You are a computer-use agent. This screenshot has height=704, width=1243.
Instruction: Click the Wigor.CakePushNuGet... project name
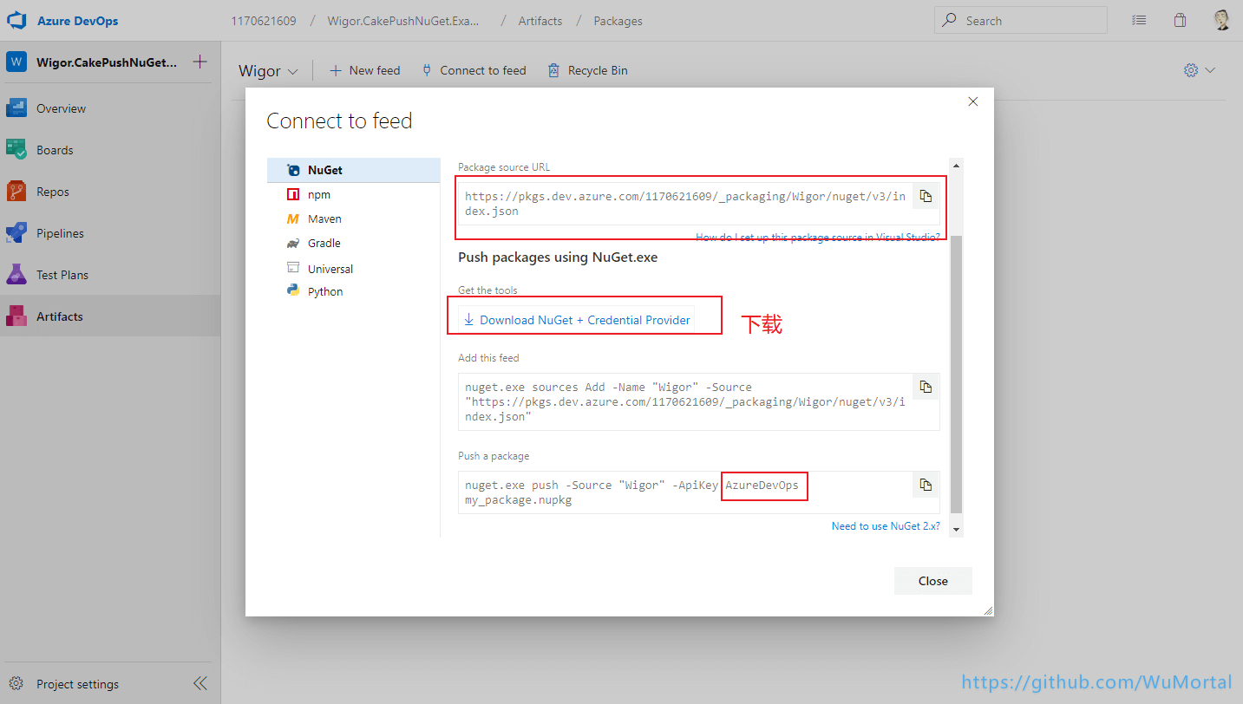[107, 62]
